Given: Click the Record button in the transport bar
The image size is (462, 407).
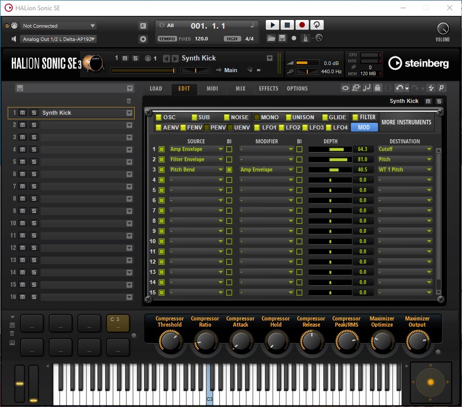Looking at the screenshot, I should (302, 25).
